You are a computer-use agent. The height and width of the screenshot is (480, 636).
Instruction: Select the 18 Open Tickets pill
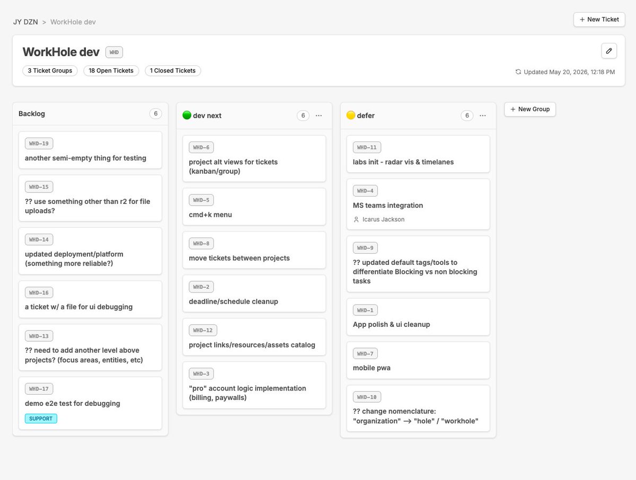point(111,70)
